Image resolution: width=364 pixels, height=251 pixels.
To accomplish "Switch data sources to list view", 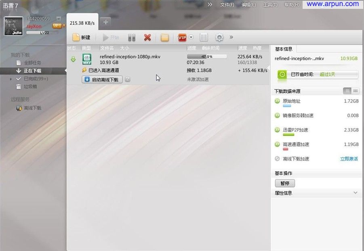I will pyautogui.click(x=347, y=91).
